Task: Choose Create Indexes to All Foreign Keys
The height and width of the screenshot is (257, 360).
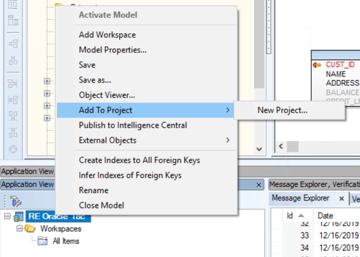Action: (139, 160)
